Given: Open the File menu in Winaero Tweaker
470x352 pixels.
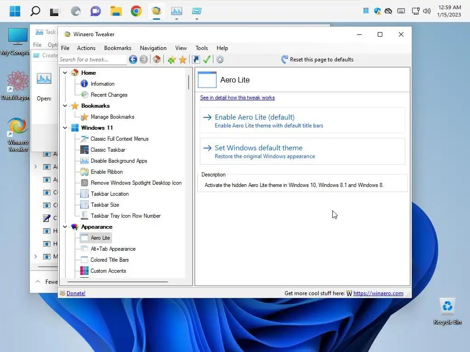Looking at the screenshot, I should pyautogui.click(x=65, y=48).
